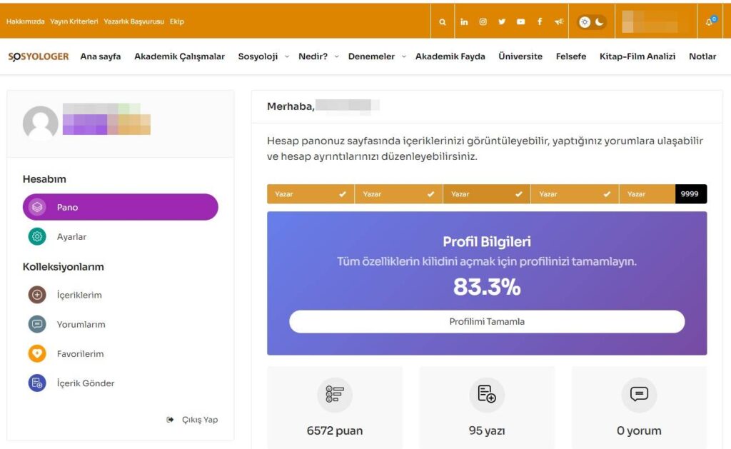Open Akademik Fayda menu item
731x449 pixels.
pos(450,56)
